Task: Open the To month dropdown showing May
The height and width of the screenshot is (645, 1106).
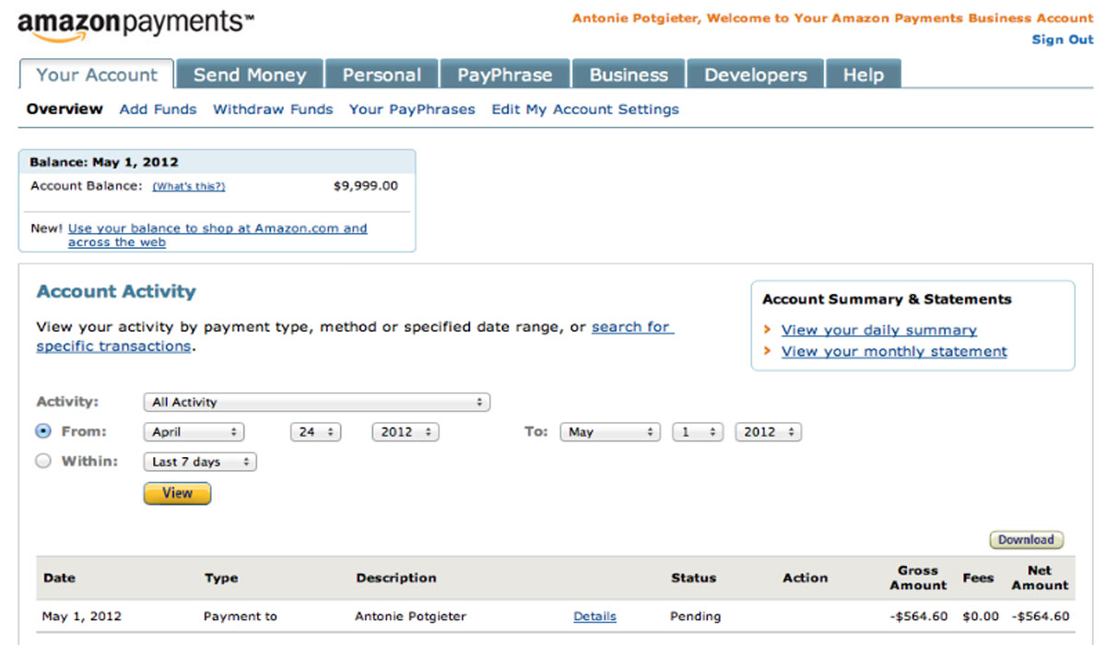Action: (610, 432)
